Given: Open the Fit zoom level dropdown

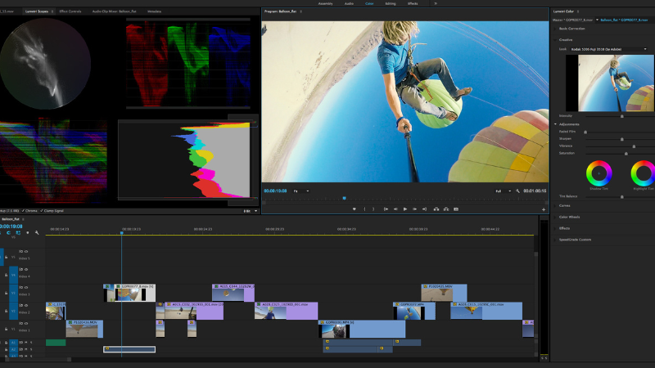Looking at the screenshot, I should (x=300, y=191).
